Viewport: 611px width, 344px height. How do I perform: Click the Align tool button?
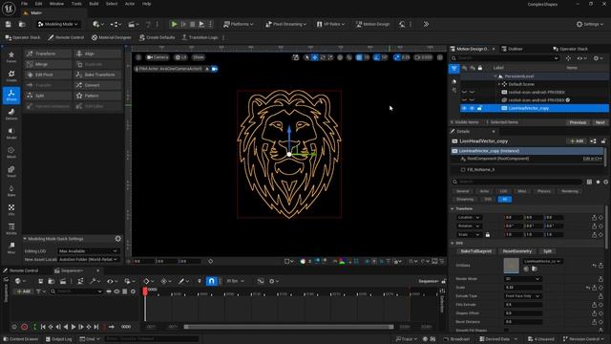[x=97, y=54]
